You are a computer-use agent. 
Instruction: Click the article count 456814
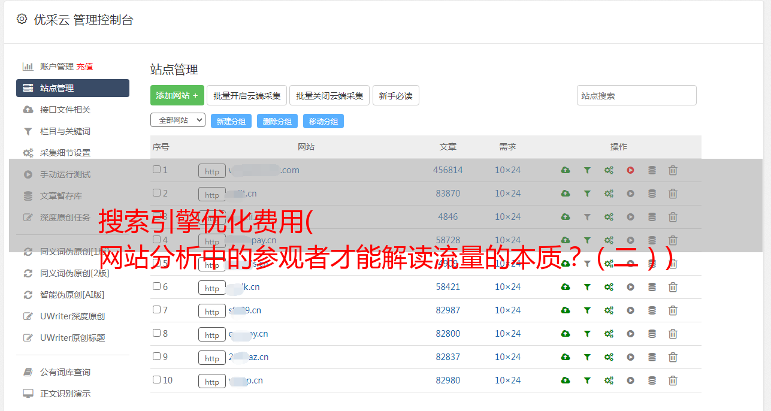click(x=448, y=170)
